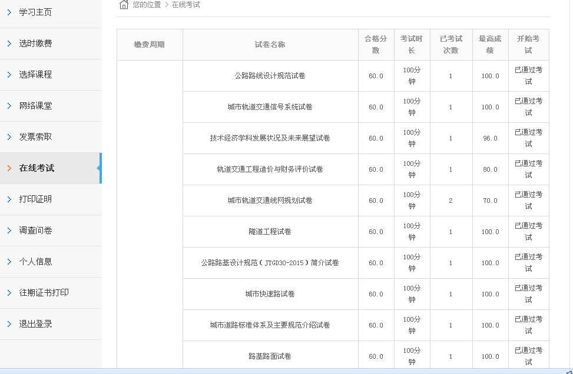
Task: Click 已通过考试 for 公路路线设计规范试卷
Action: pos(528,75)
